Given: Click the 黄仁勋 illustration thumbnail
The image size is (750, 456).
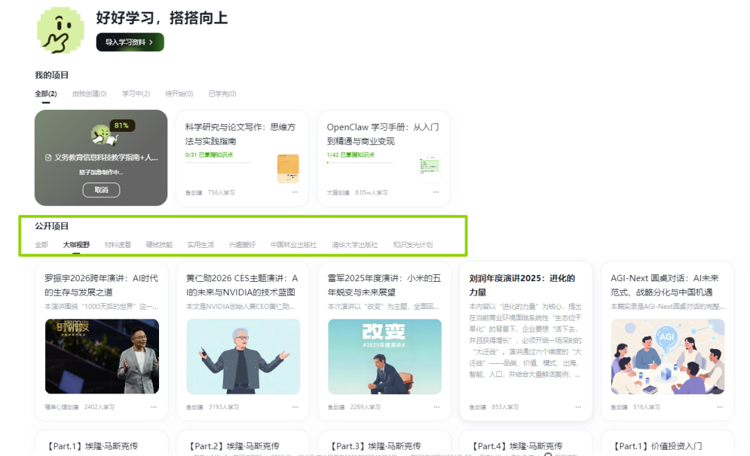Looking at the screenshot, I should tap(243, 356).
